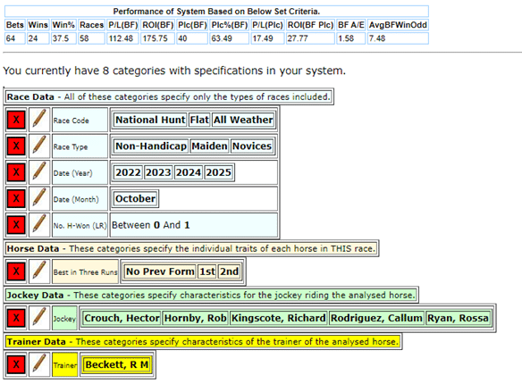The width and height of the screenshot is (522, 392).
Task: Click the Horse Data section header
Action: [191, 248]
